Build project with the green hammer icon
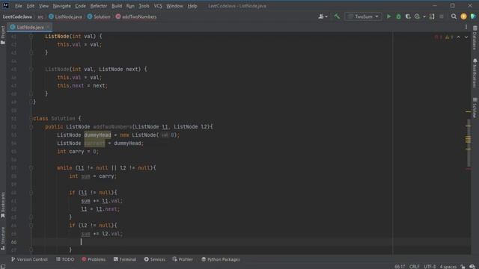The height and width of the screenshot is (269, 479). pos(337,16)
